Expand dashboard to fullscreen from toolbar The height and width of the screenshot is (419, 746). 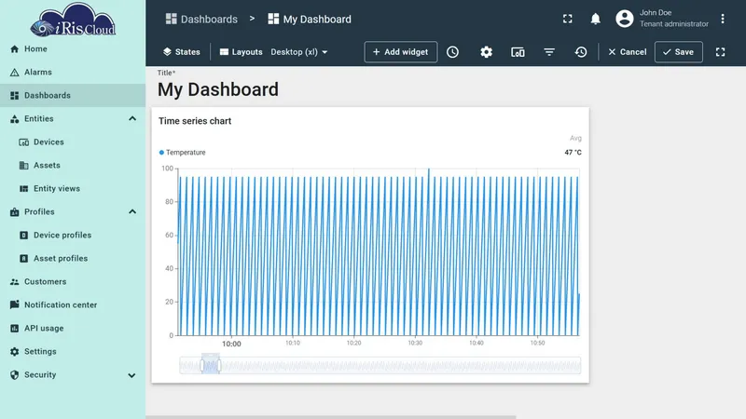(x=720, y=52)
